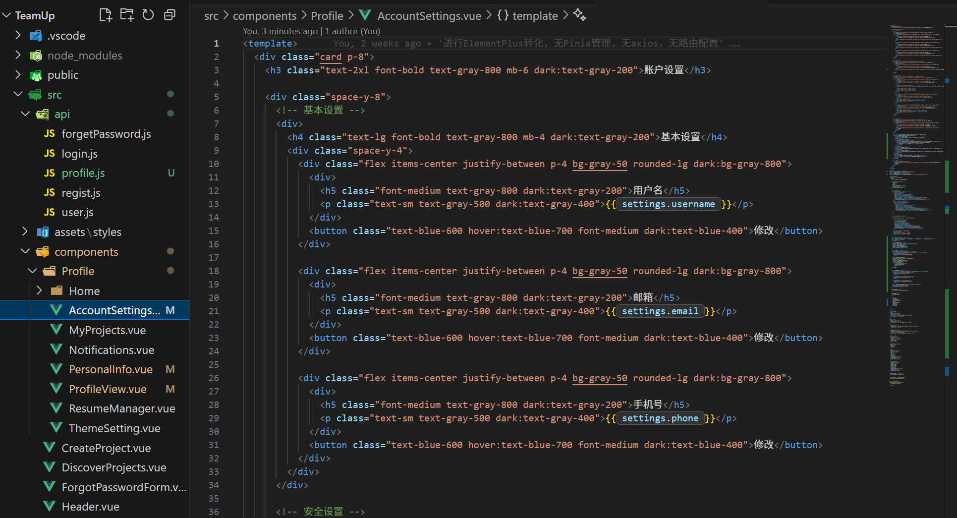Open ForgotPasswordForm.vue file

point(124,487)
